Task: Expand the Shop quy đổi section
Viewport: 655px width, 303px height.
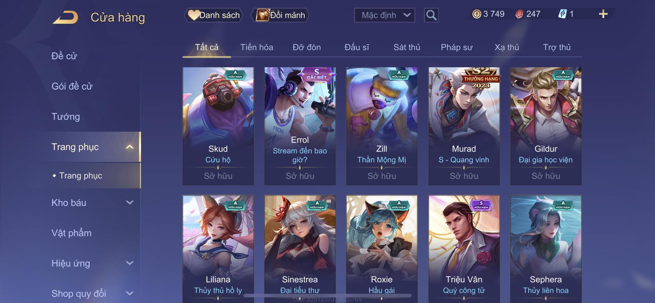Action: (130, 293)
